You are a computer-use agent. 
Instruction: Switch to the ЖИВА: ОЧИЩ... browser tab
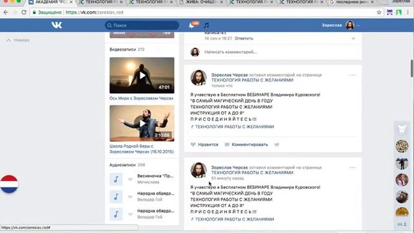pyautogui.click(x=201, y=2)
